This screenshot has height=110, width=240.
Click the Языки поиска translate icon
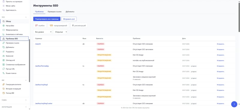(4, 73)
